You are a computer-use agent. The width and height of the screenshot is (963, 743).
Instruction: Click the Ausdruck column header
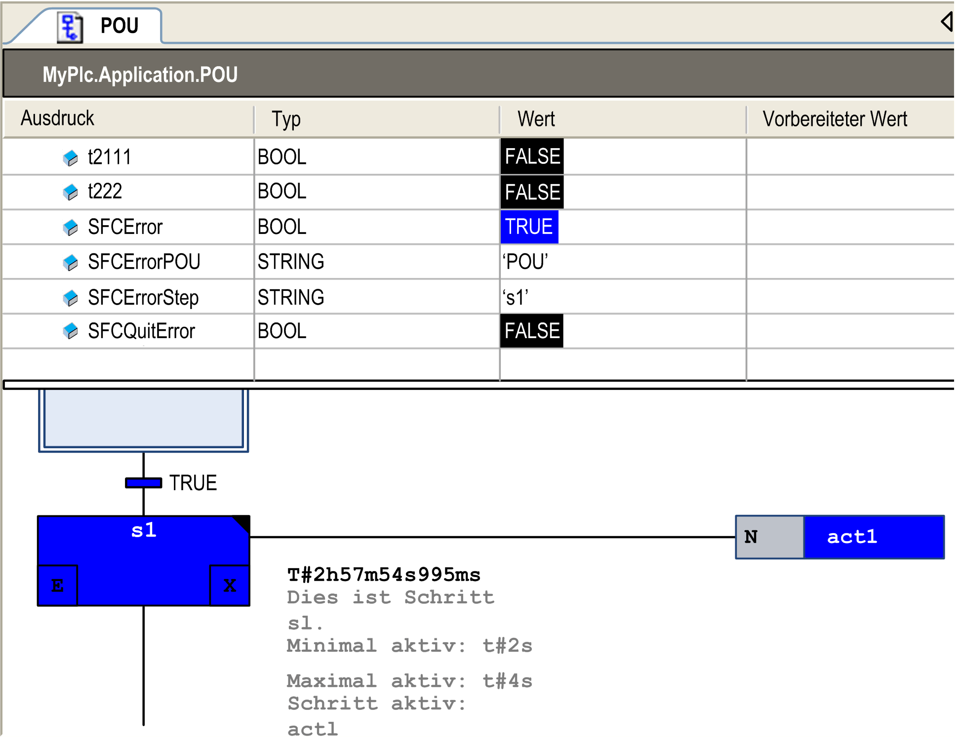point(57,118)
